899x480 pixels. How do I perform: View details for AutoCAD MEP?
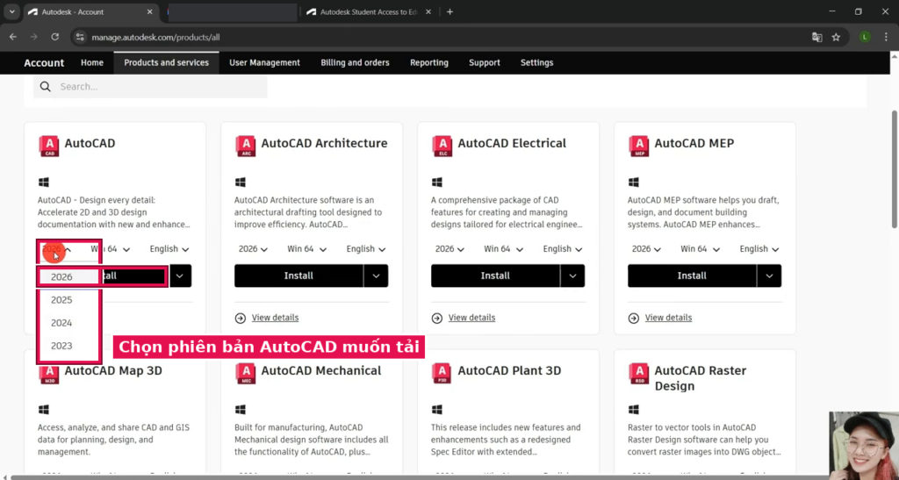tap(668, 318)
